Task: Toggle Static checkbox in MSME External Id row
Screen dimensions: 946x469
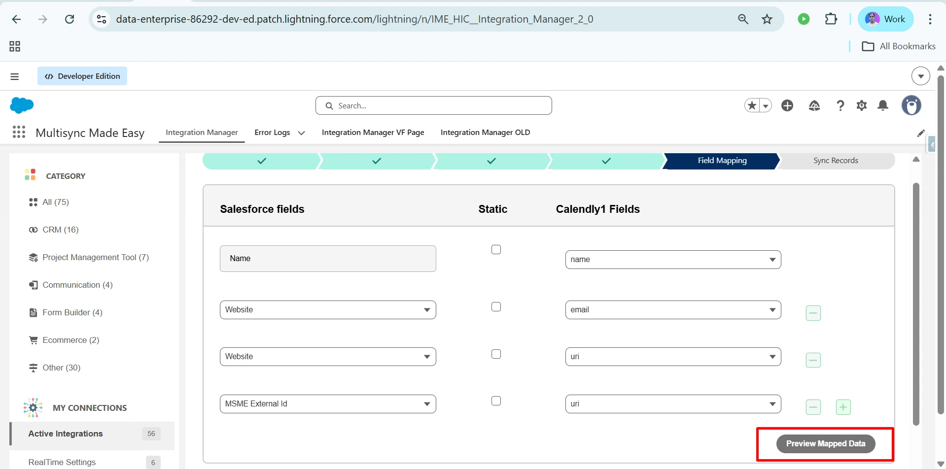Action: [x=496, y=401]
